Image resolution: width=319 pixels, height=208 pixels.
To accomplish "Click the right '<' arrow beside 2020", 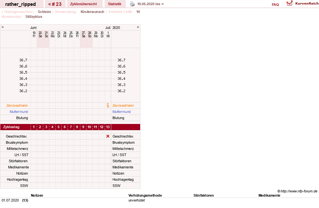I will [138, 27].
